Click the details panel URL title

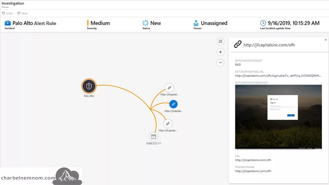pyautogui.click(x=269, y=45)
